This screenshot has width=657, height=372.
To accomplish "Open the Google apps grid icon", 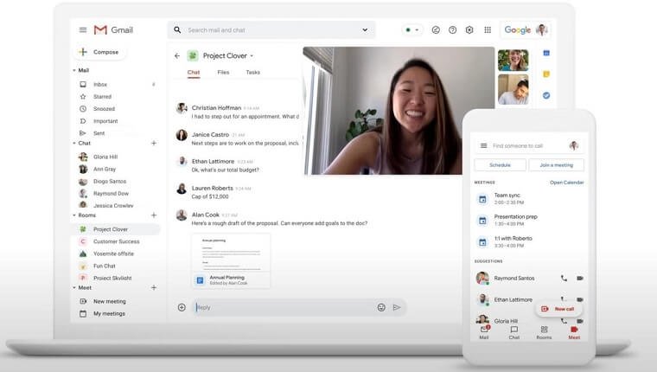I will click(x=488, y=29).
